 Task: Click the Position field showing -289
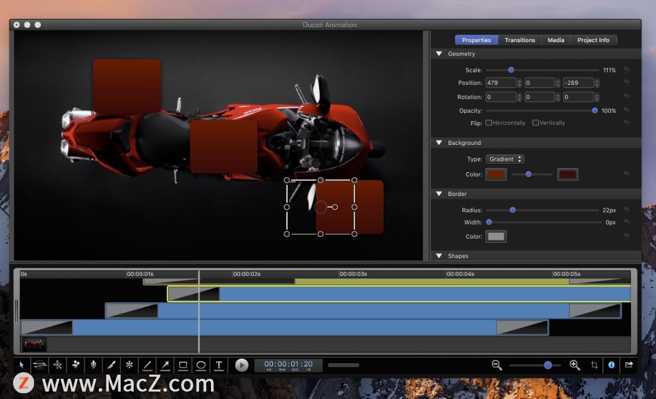578,83
